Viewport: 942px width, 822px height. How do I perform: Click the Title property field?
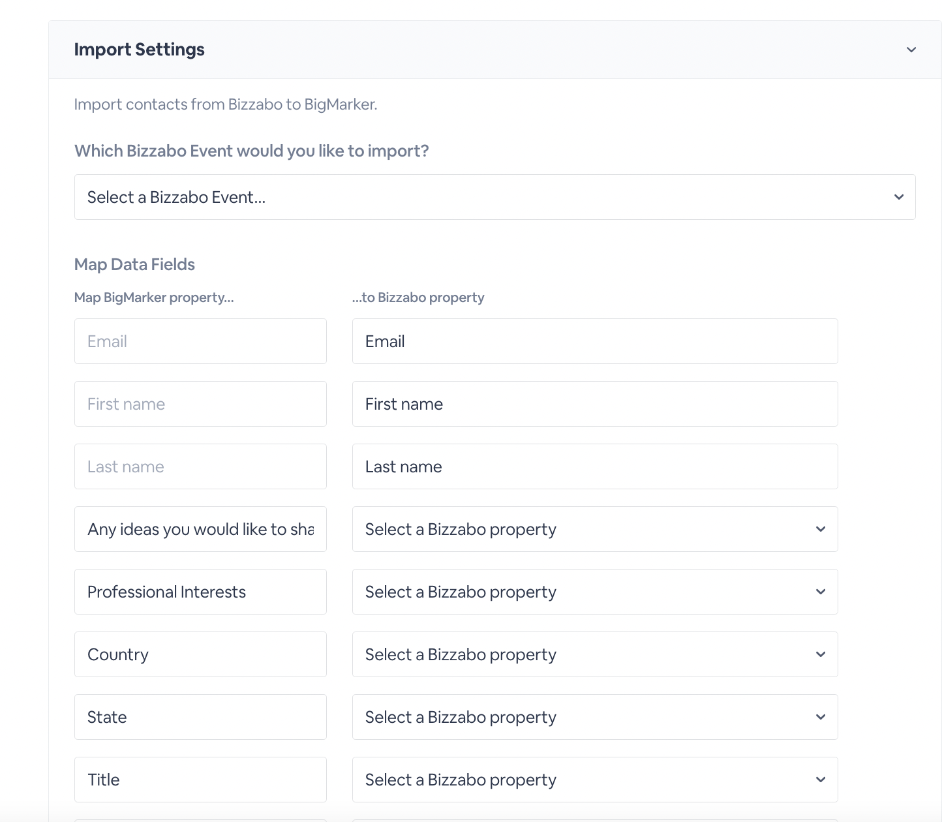(200, 780)
